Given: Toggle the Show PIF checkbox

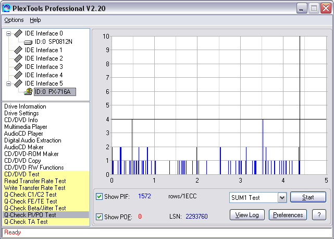Looking at the screenshot, I should 99,196.
